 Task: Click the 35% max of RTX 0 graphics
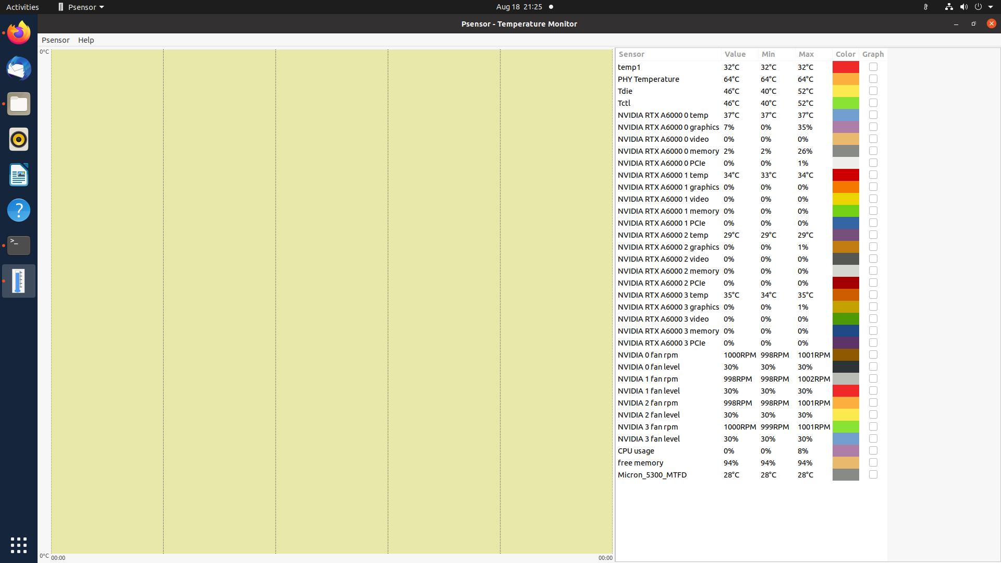pyautogui.click(x=805, y=127)
